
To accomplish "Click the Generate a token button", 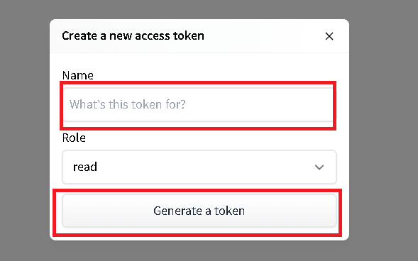I will [199, 211].
